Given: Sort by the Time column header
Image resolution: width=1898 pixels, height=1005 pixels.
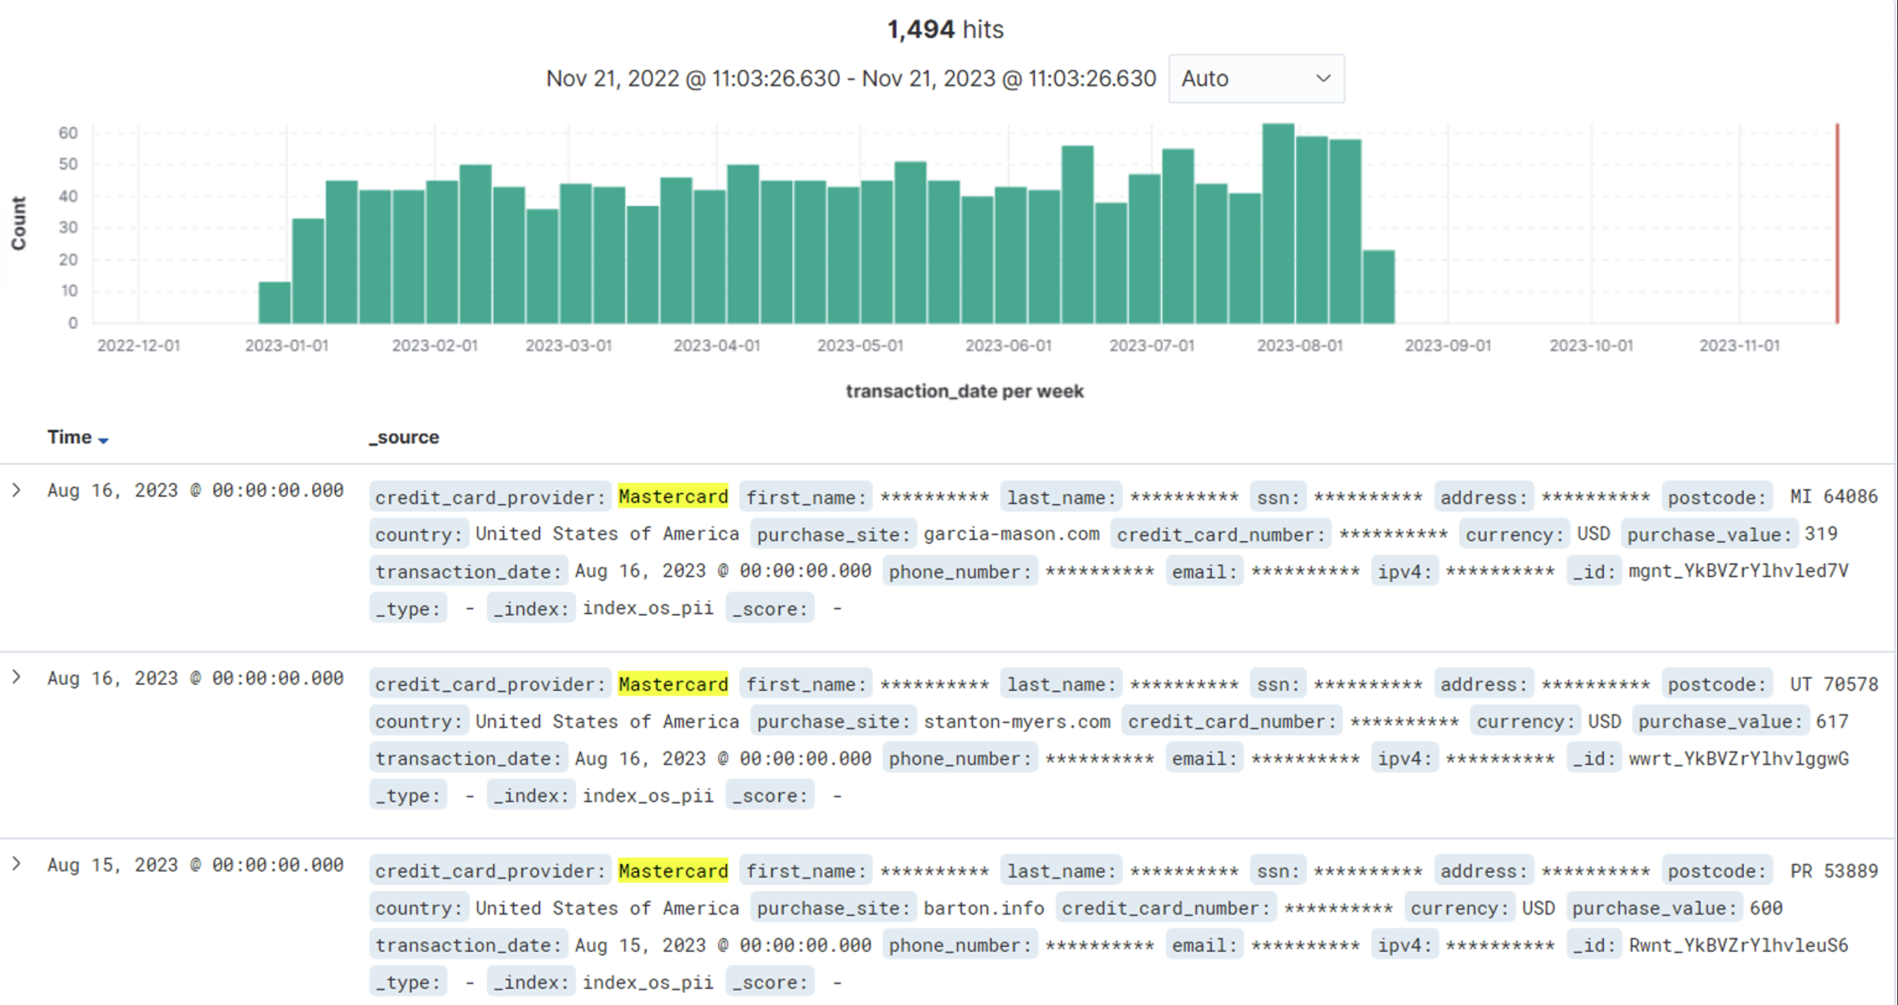Looking at the screenshot, I should (x=69, y=437).
